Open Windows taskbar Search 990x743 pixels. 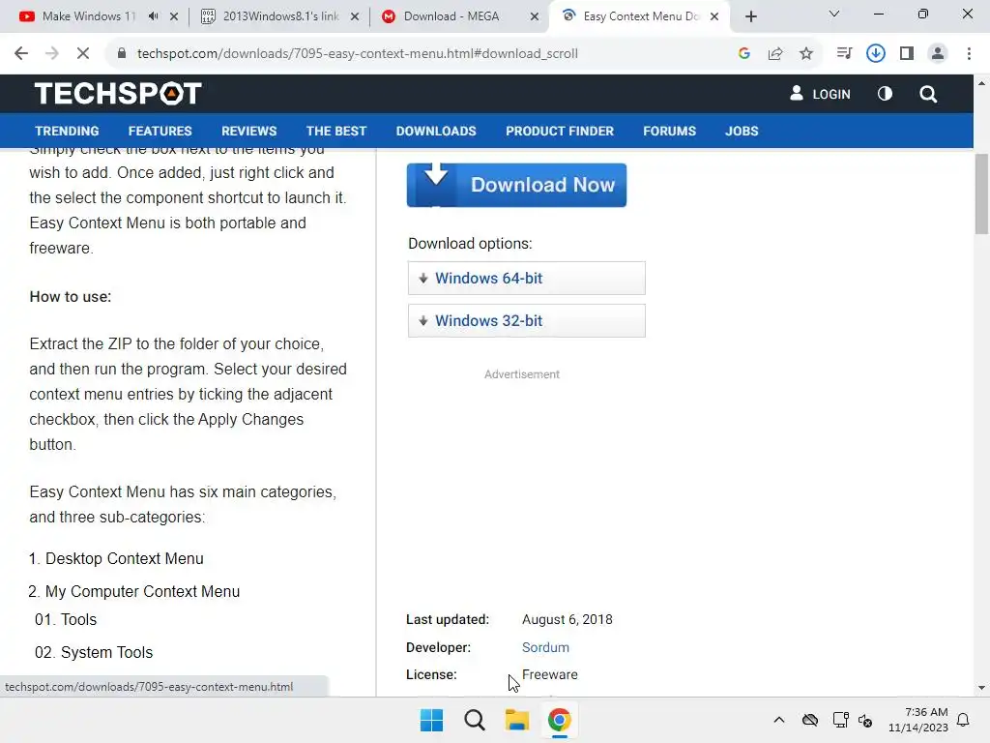(474, 720)
